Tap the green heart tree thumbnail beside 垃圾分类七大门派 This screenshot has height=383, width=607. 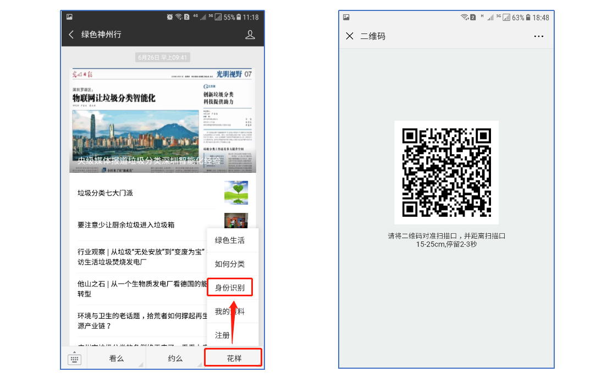(236, 193)
